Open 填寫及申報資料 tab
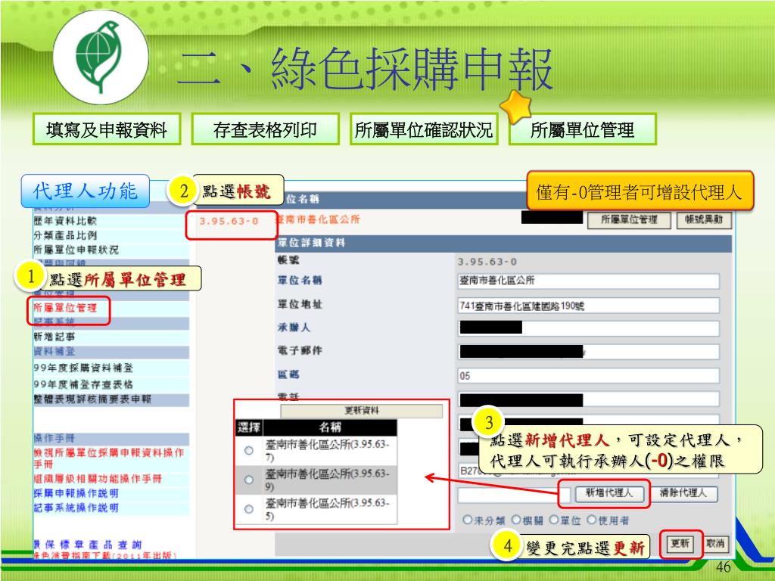 (x=107, y=129)
